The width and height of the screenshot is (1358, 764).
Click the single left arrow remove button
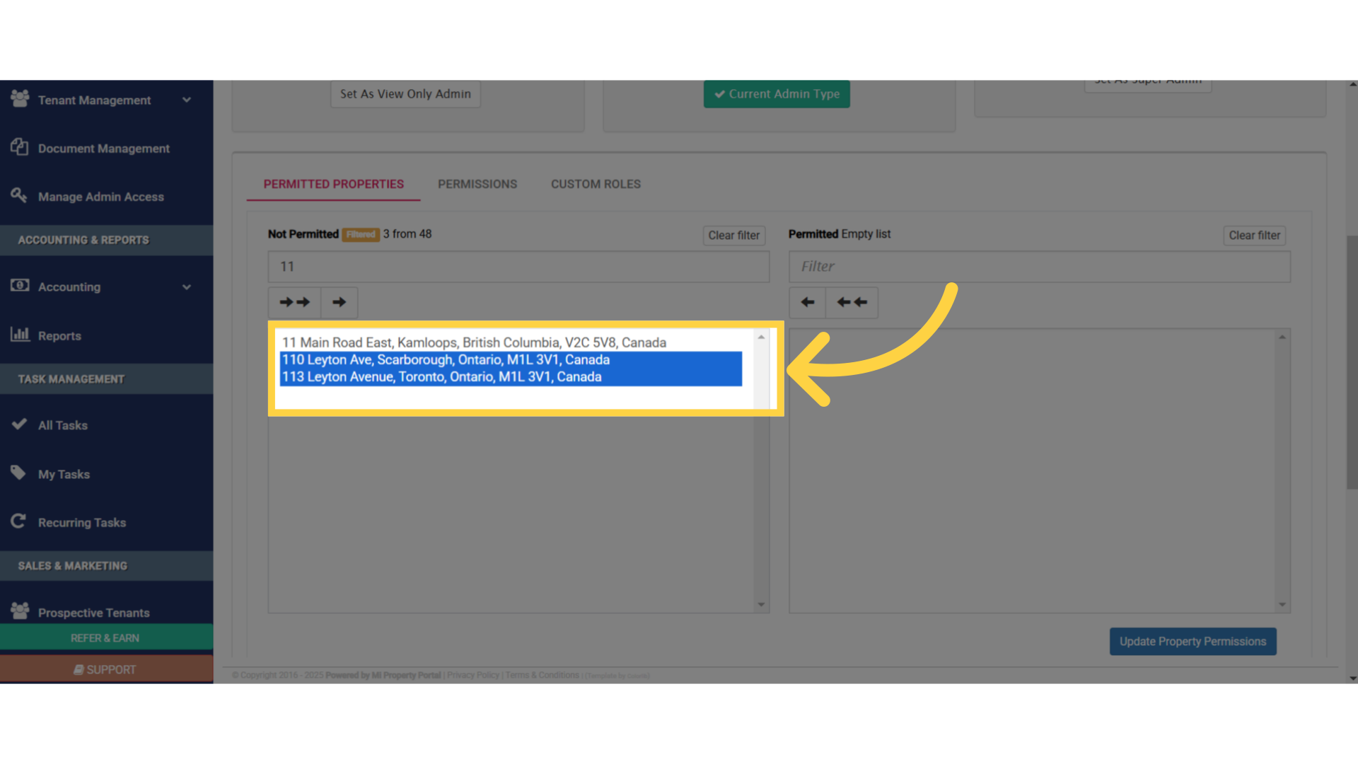tap(807, 302)
